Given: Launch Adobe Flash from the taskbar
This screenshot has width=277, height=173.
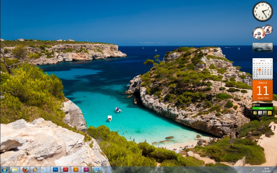Looking at the screenshot, I should click(65, 170).
